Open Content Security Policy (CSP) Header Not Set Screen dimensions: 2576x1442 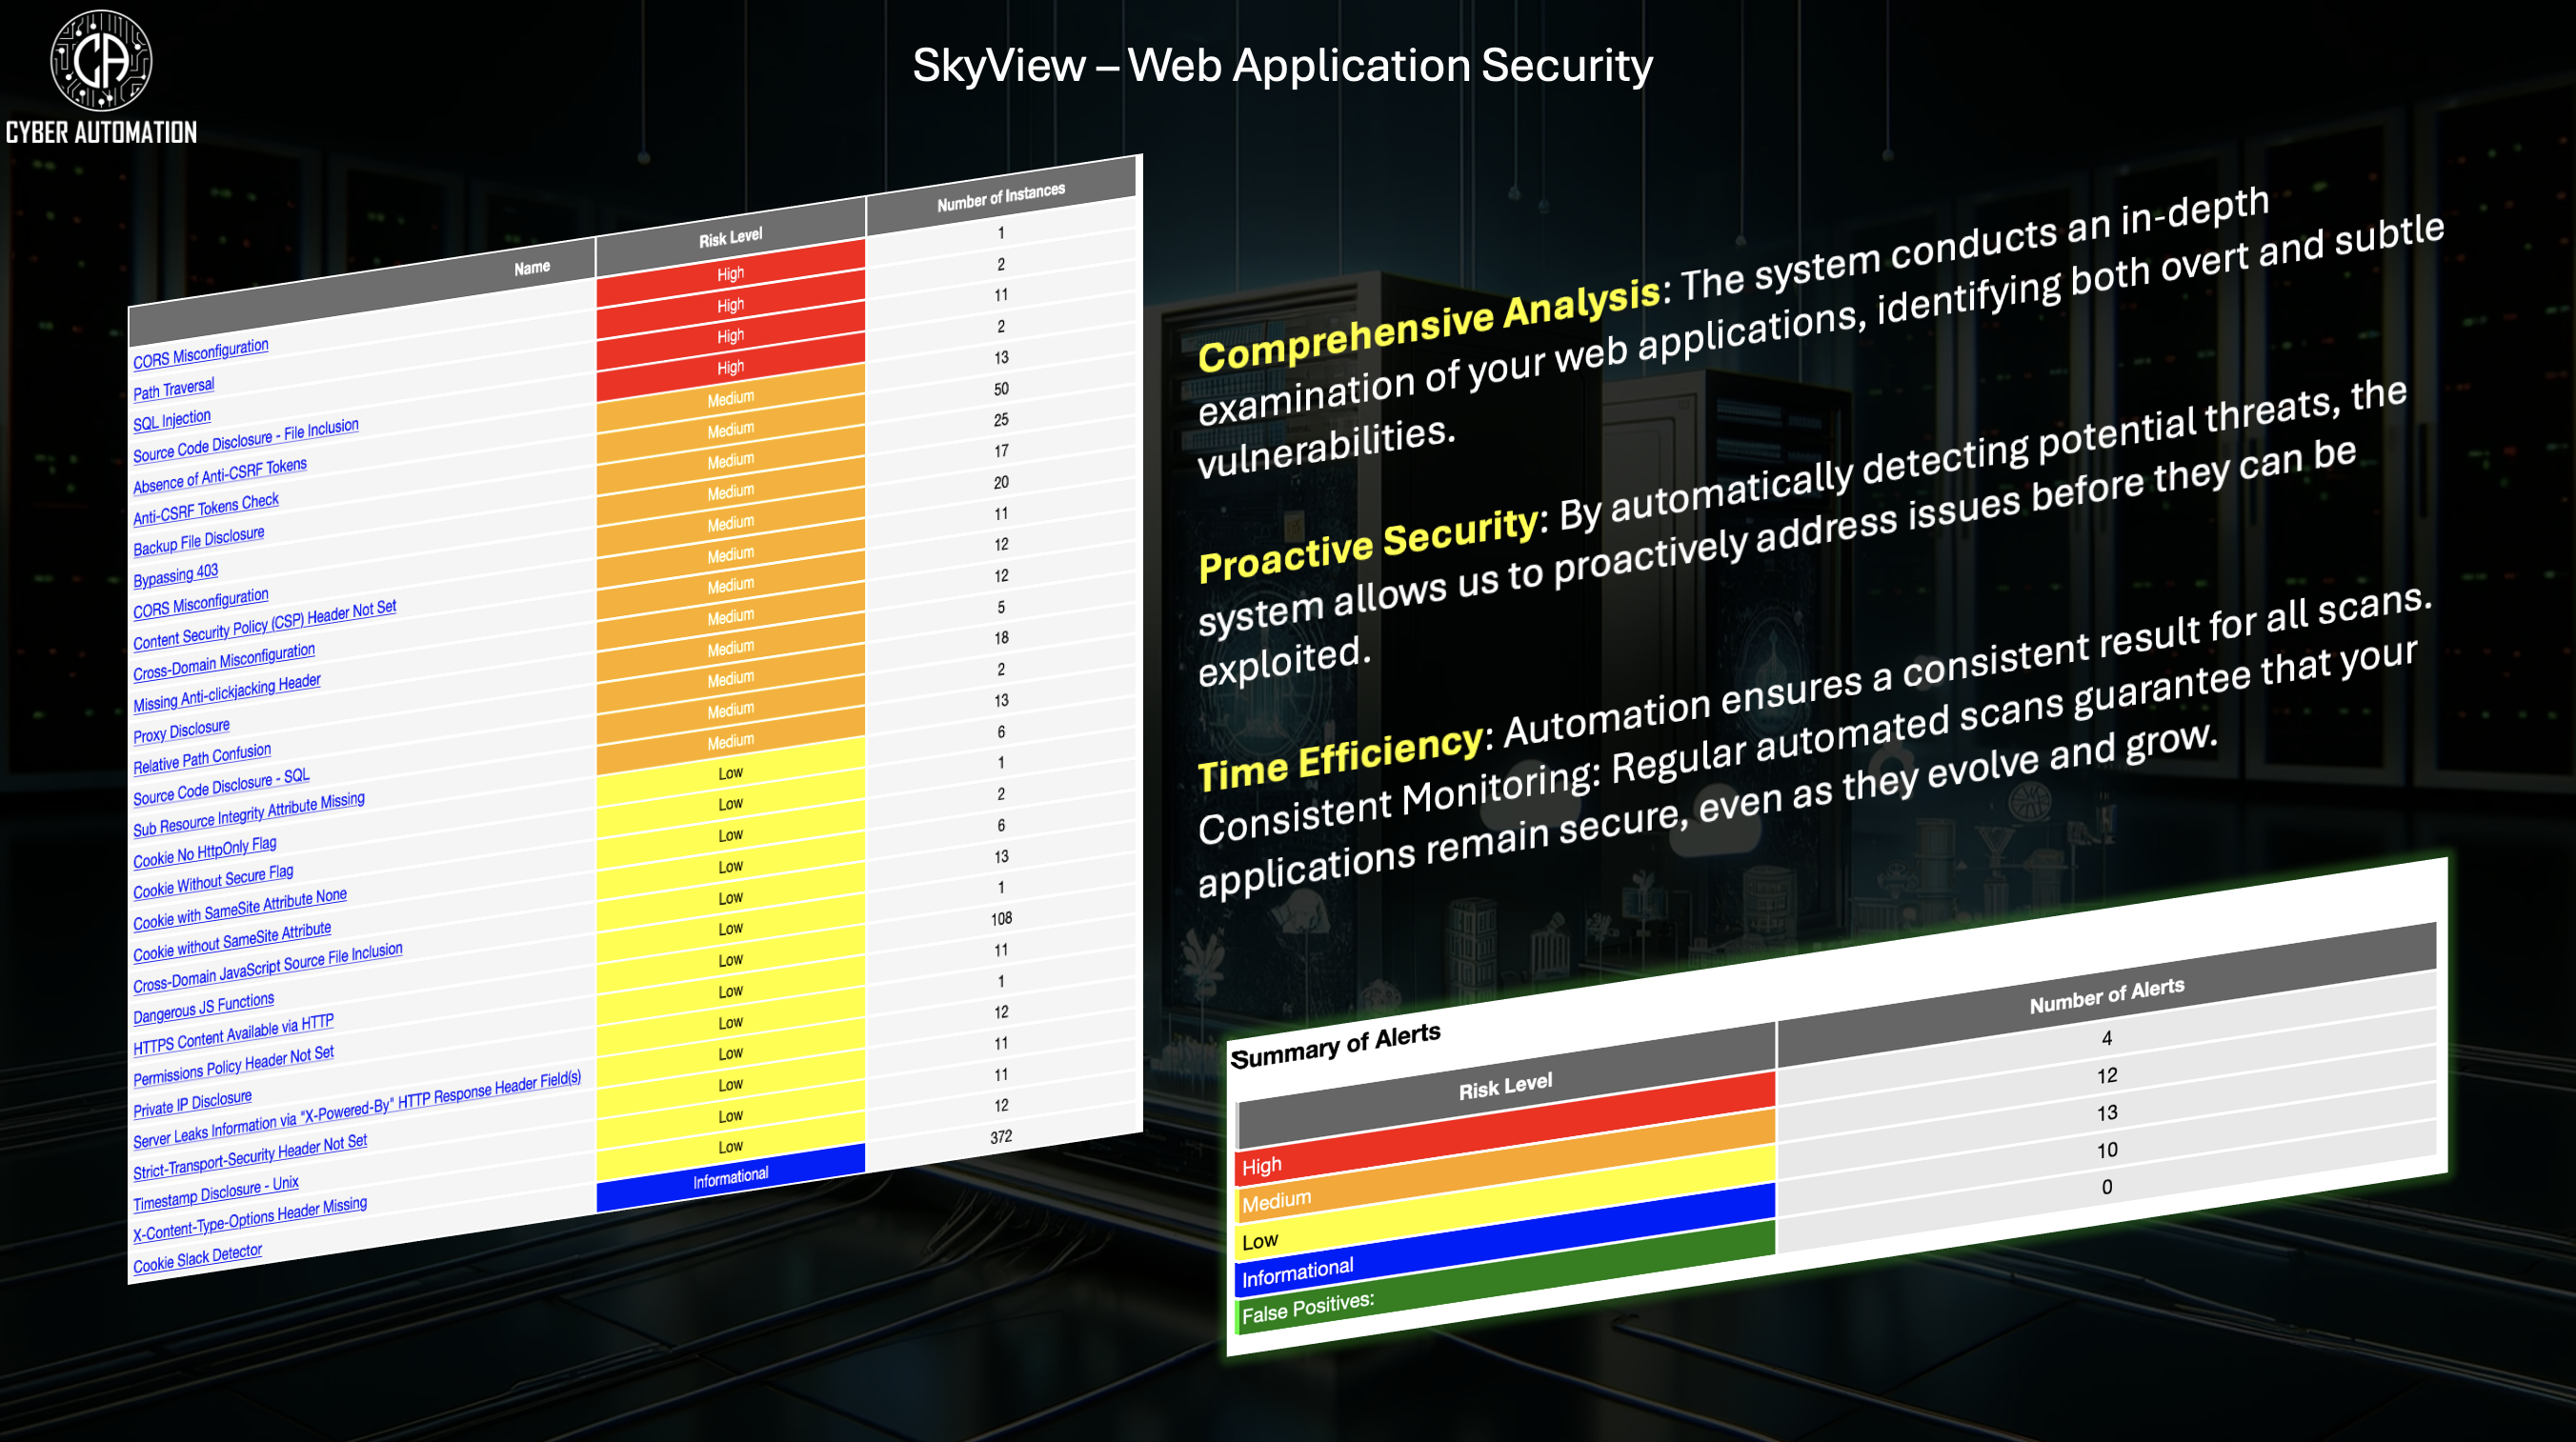click(265, 624)
